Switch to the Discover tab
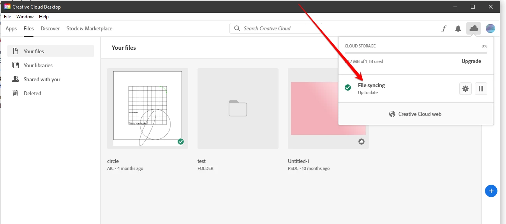This screenshot has width=506, height=224. coord(50,28)
